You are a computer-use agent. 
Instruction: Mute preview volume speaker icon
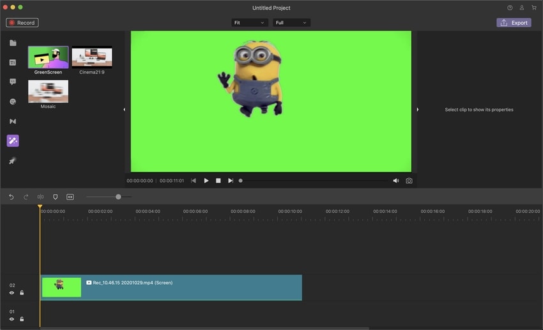pos(396,180)
